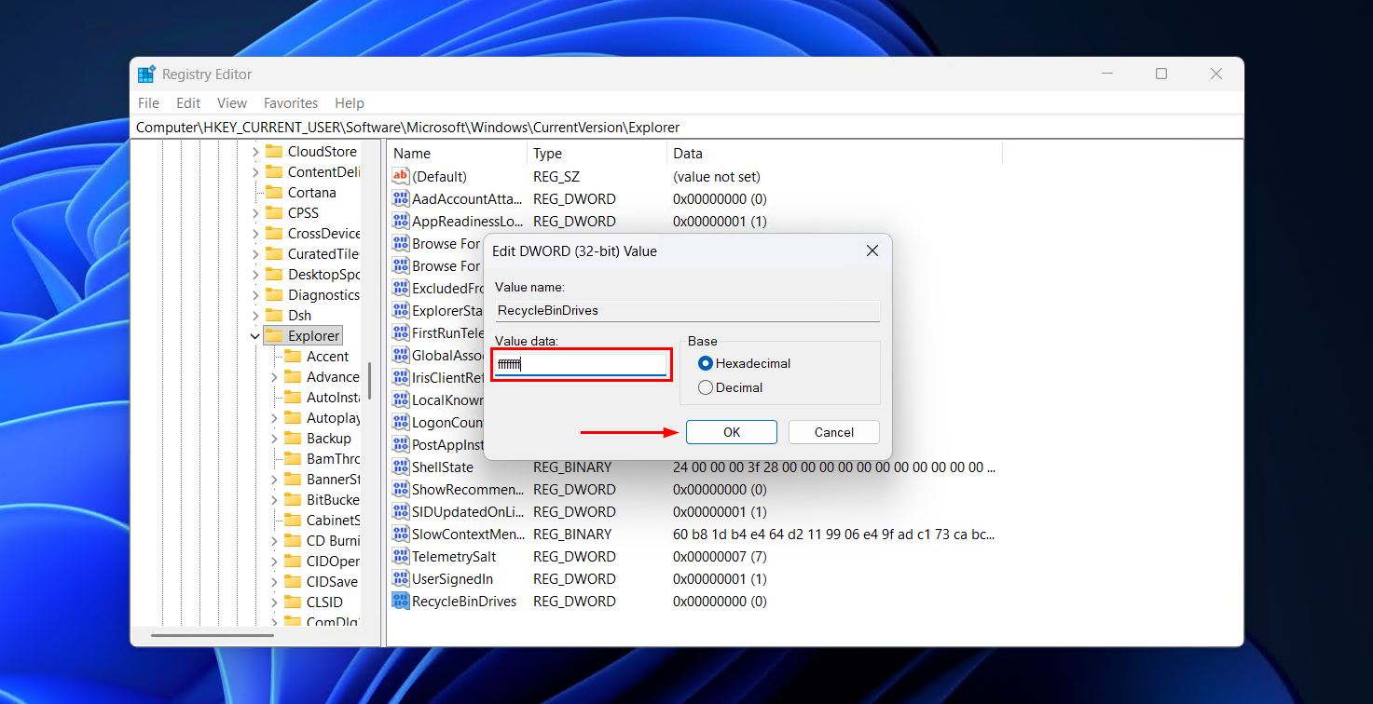The width and height of the screenshot is (1373, 704).
Task: Click the Backup folder icon
Action: coord(293,438)
